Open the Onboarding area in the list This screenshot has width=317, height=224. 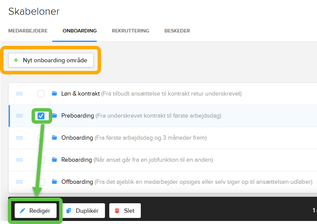pyautogui.click(x=77, y=138)
